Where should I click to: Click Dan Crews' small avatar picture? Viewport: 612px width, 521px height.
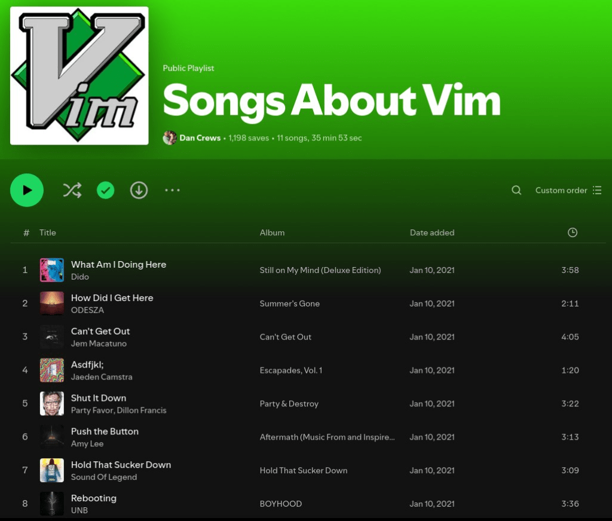(169, 138)
